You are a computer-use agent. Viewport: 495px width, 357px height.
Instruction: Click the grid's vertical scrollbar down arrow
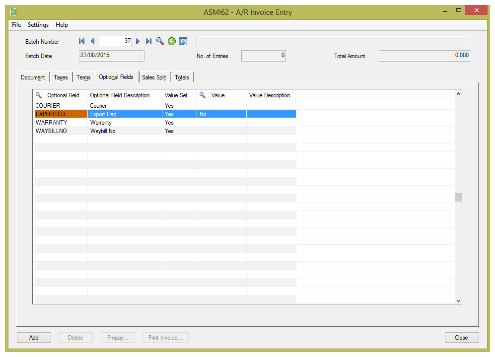pos(458,300)
